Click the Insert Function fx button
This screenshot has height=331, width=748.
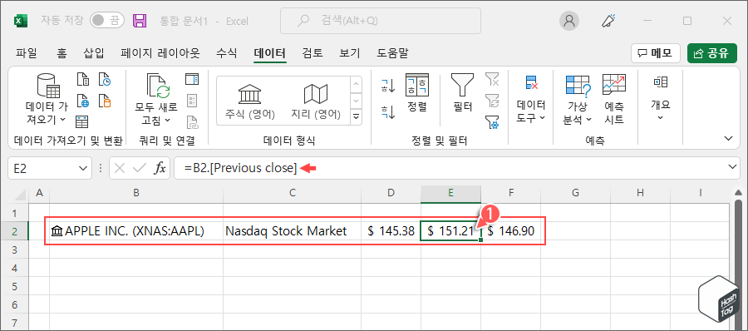(159, 168)
